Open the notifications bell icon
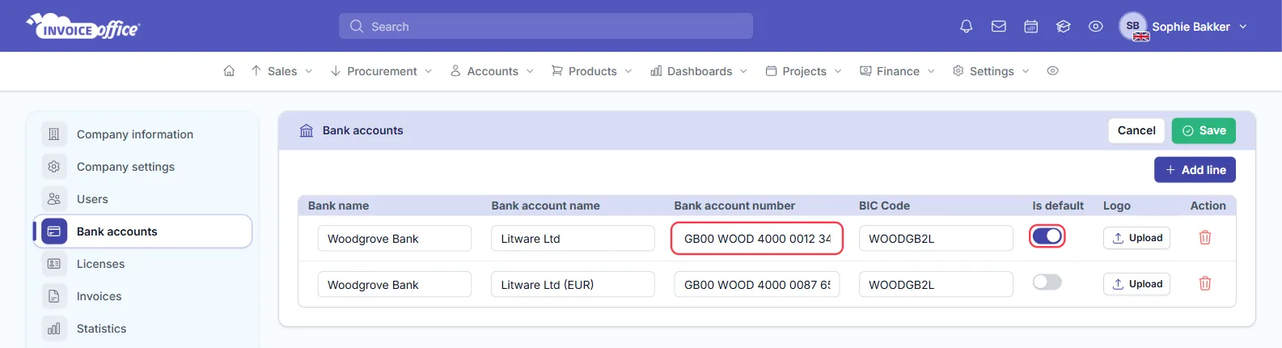The height and width of the screenshot is (348, 1282). coord(966,27)
